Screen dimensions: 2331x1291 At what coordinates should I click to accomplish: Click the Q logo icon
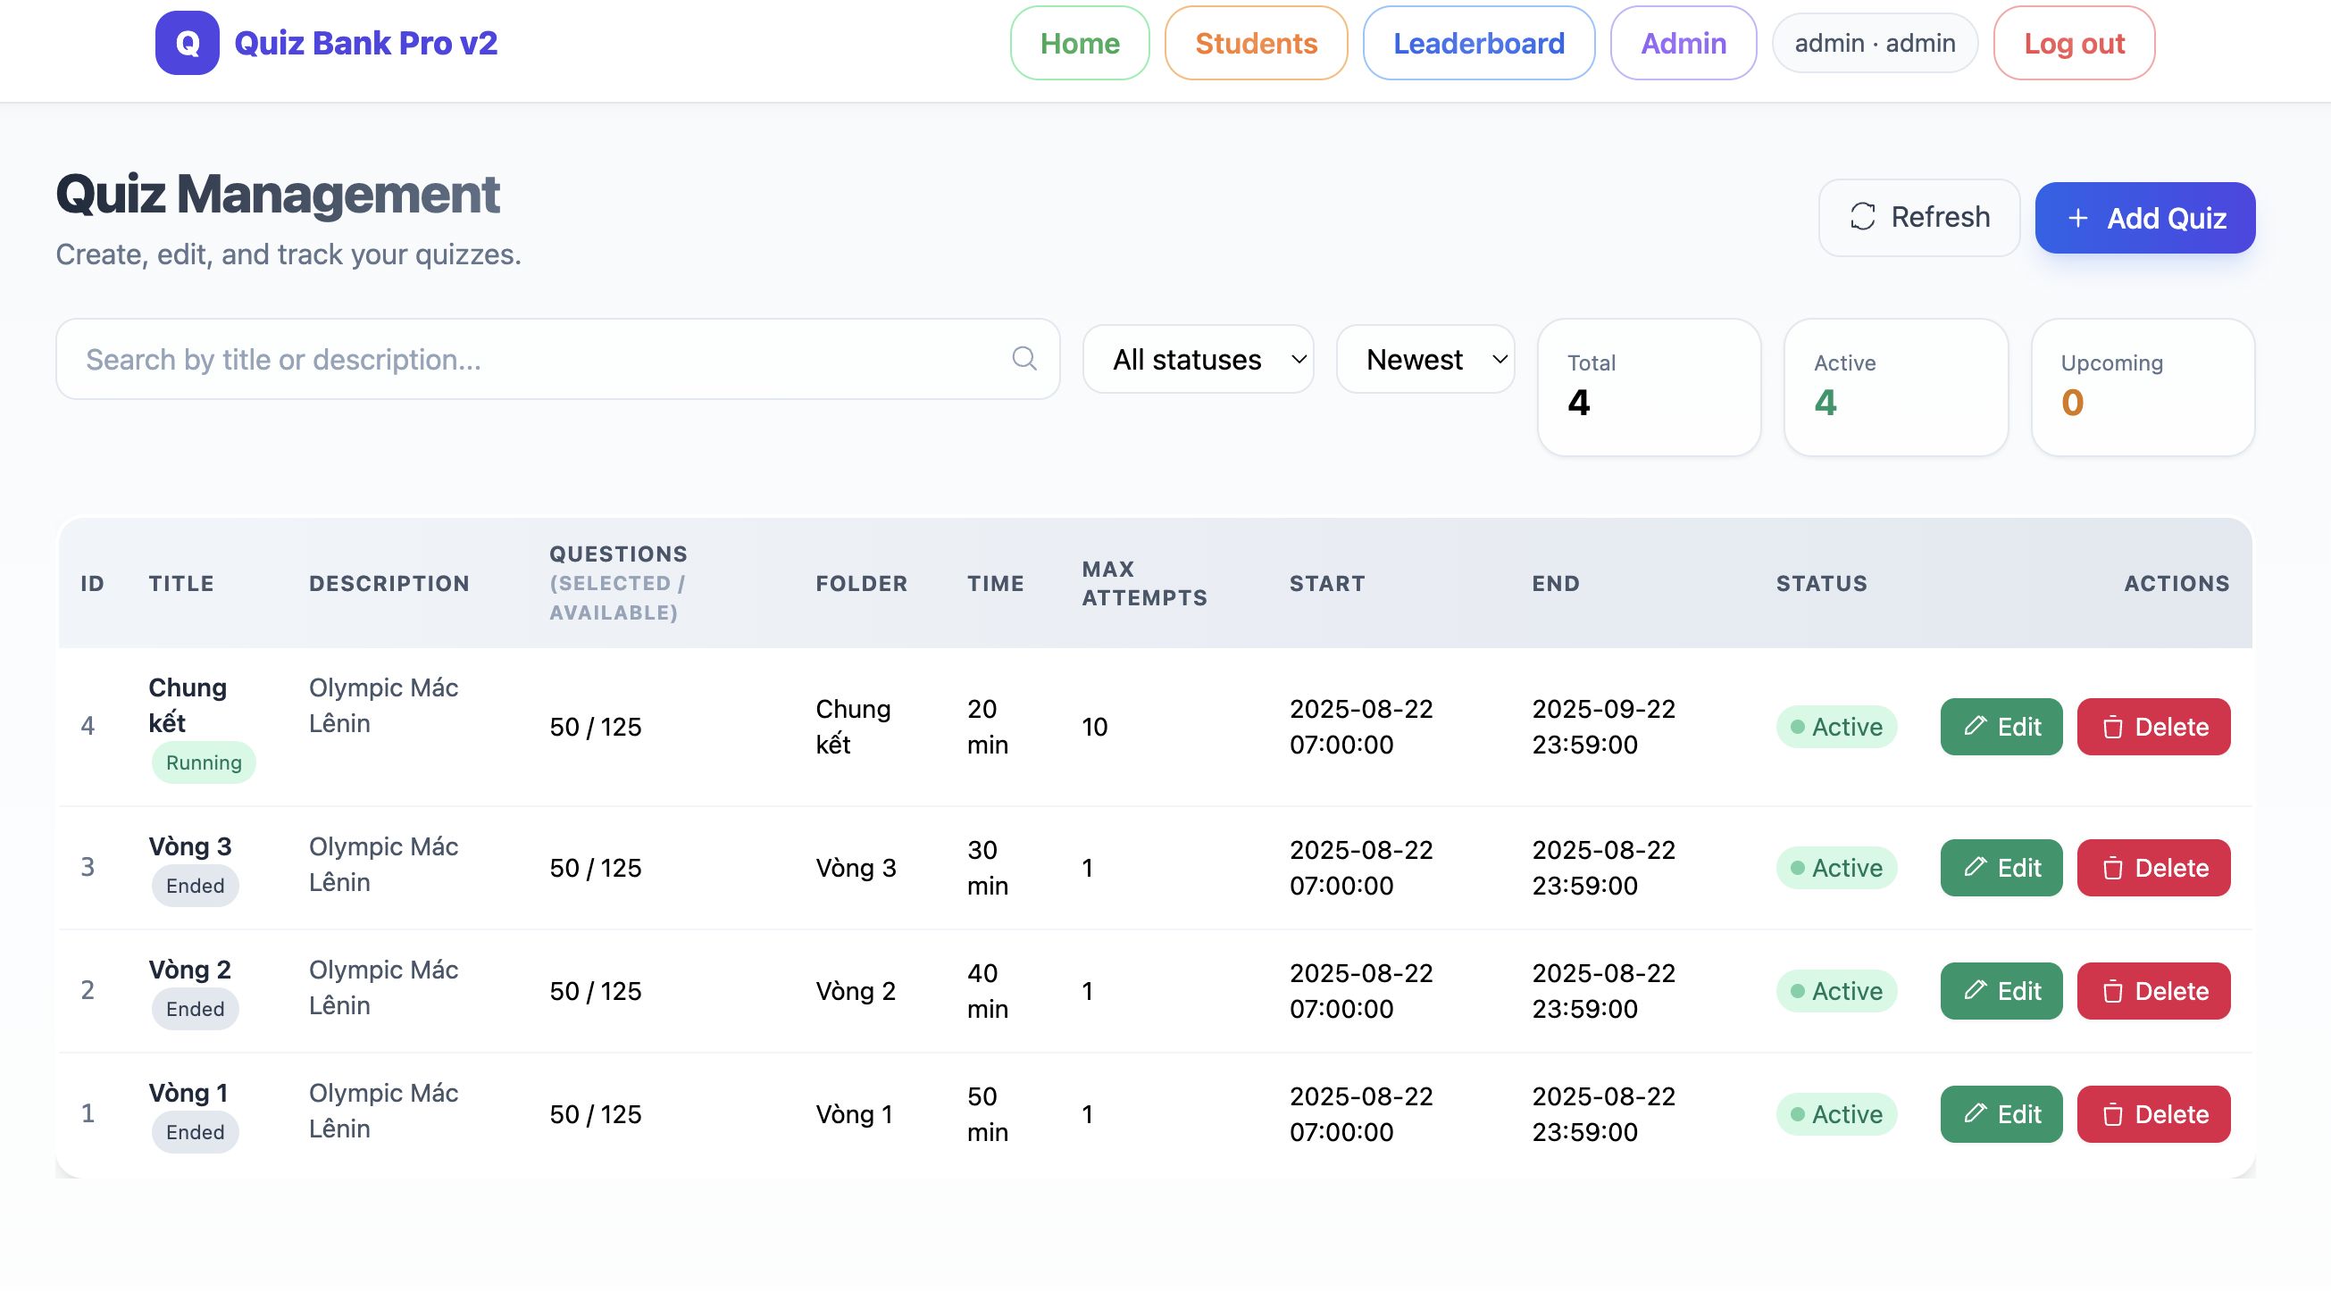188,44
